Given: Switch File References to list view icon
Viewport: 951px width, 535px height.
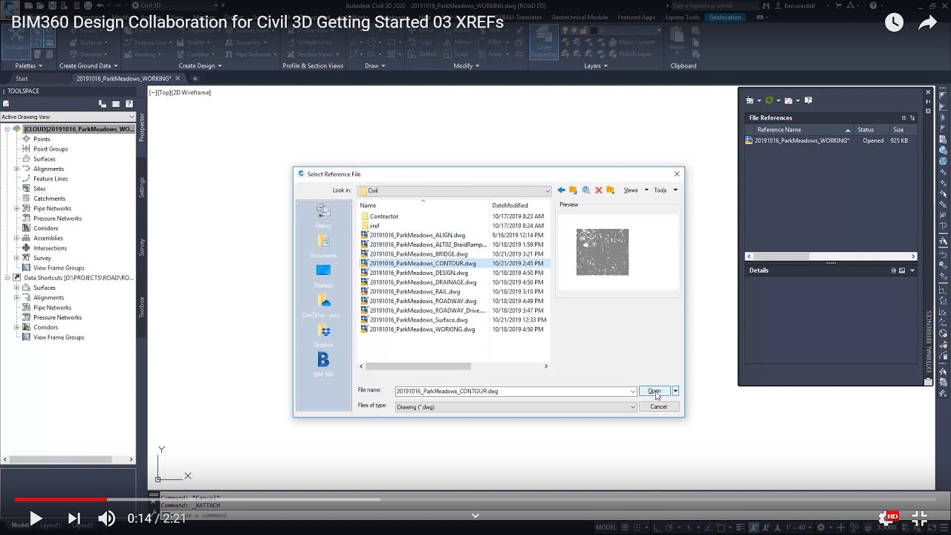Looking at the screenshot, I should [x=903, y=117].
